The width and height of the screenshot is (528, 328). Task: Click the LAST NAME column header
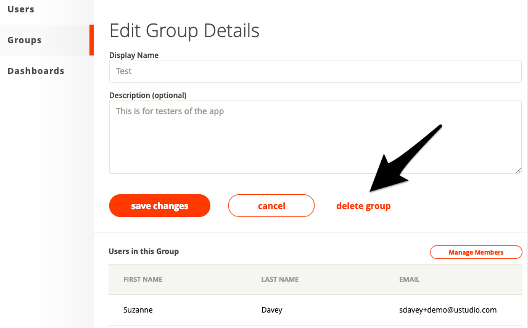point(280,279)
